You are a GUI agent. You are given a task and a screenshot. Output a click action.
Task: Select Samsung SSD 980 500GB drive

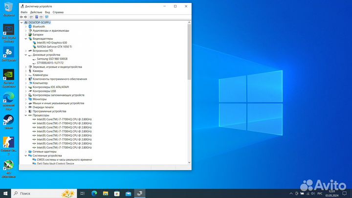click(x=52, y=59)
